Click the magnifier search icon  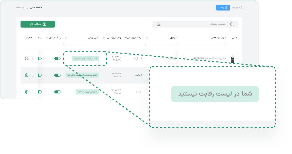pyautogui.click(x=232, y=24)
